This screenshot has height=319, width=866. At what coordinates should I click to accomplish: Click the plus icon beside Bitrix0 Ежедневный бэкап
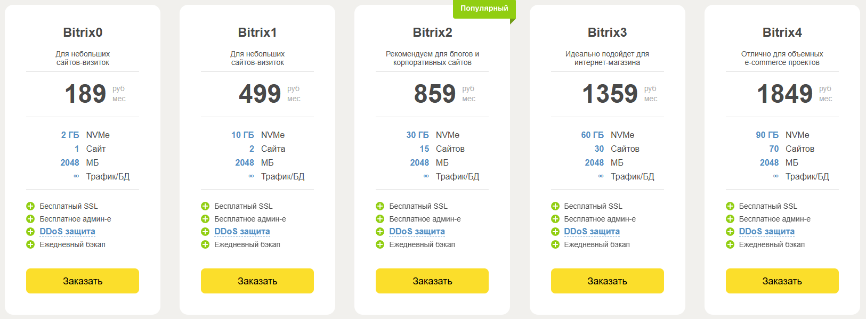click(30, 244)
